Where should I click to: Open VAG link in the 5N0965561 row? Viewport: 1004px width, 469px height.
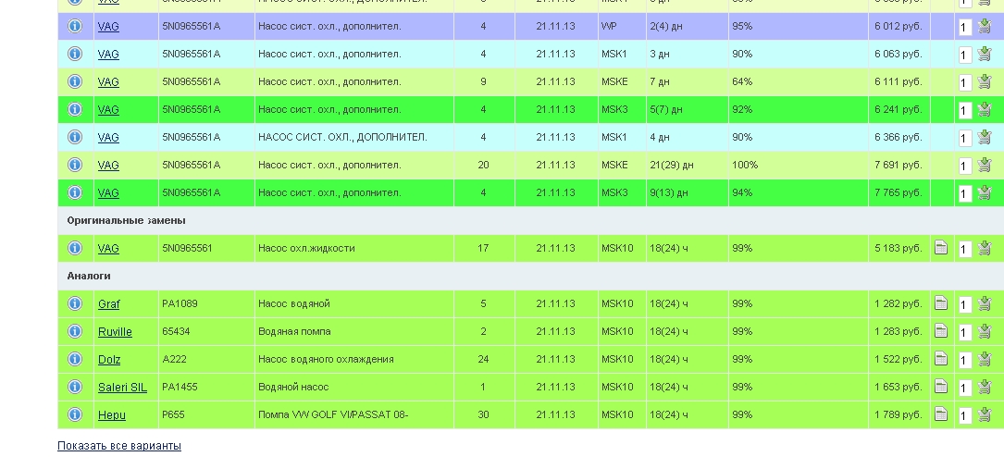click(x=108, y=248)
